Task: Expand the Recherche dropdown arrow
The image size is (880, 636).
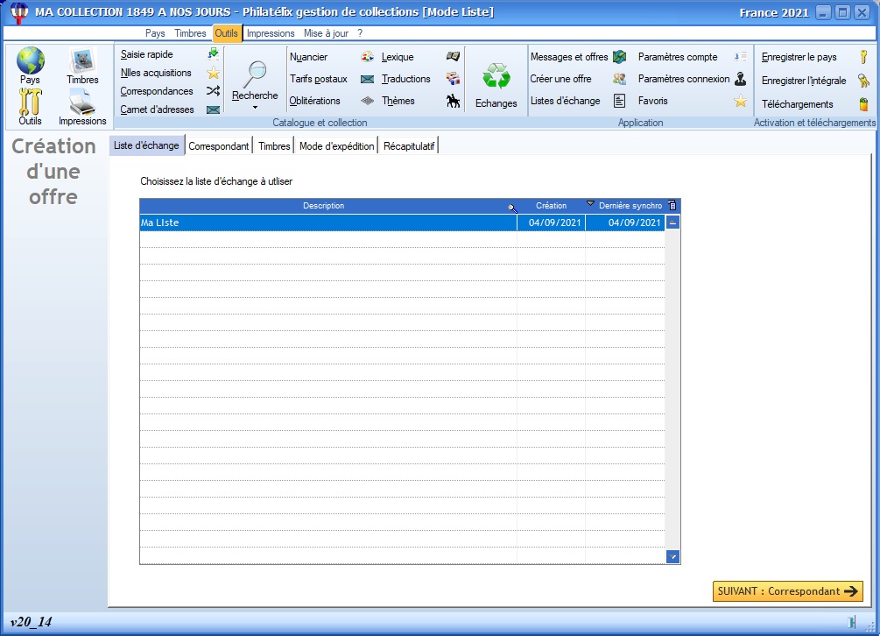Action: point(255,107)
